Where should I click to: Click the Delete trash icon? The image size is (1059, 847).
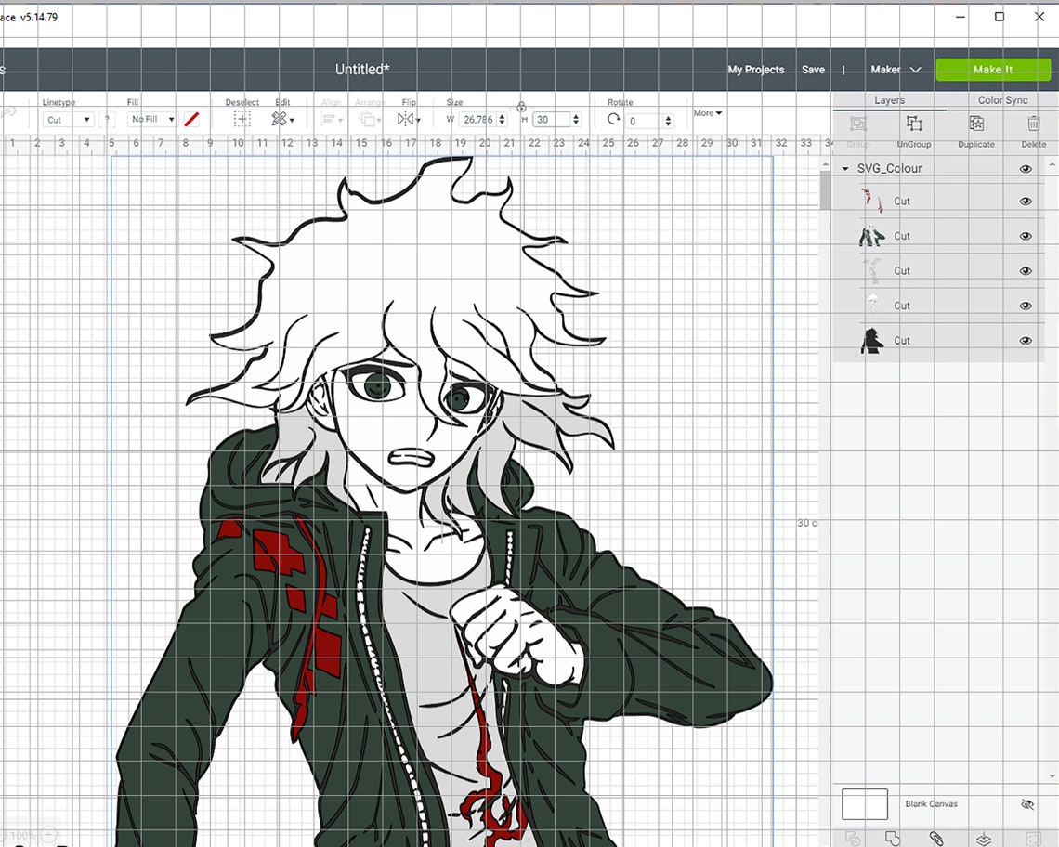tap(1033, 124)
